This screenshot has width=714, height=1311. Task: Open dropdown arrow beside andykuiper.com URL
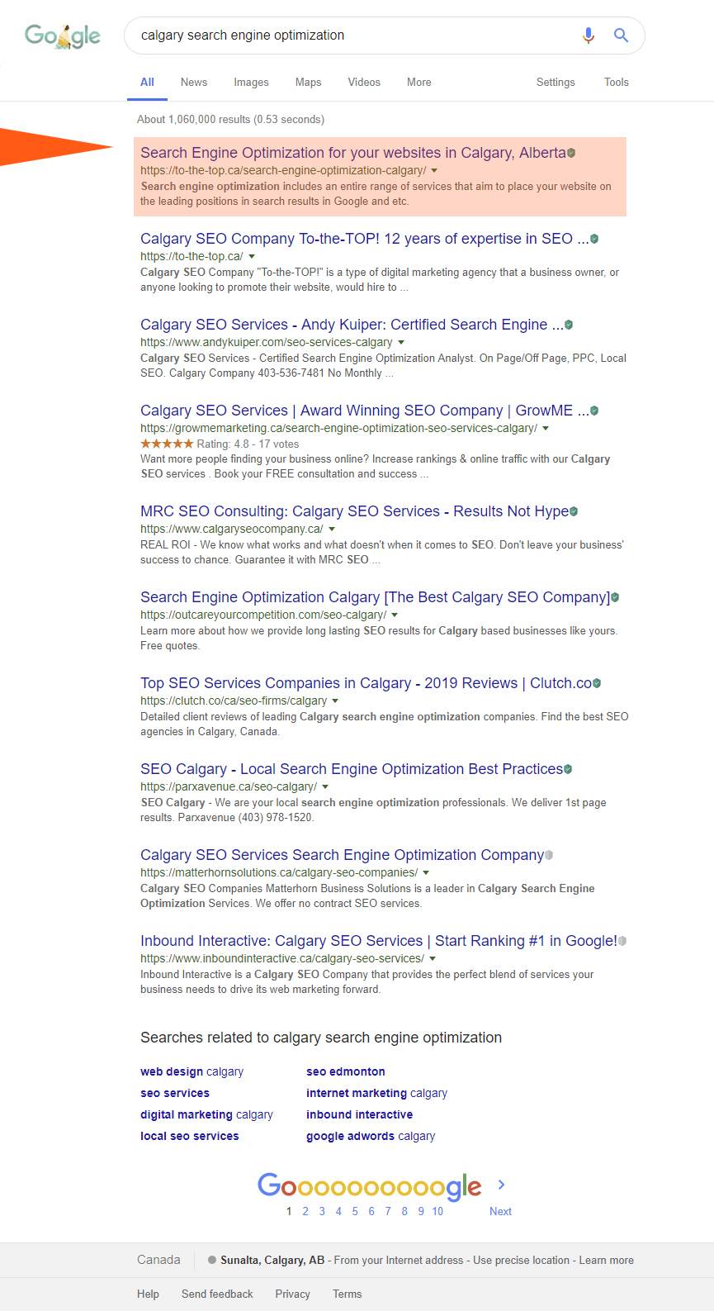401,343
